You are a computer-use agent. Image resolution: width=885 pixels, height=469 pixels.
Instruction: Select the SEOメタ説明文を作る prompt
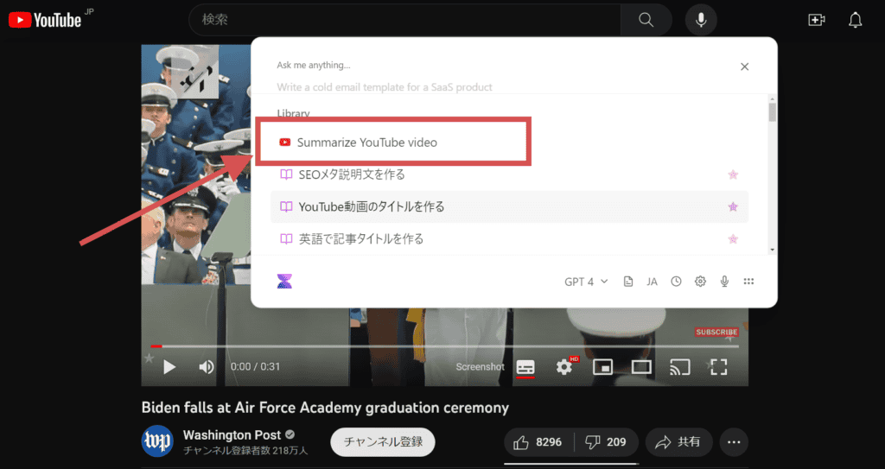[x=509, y=174]
